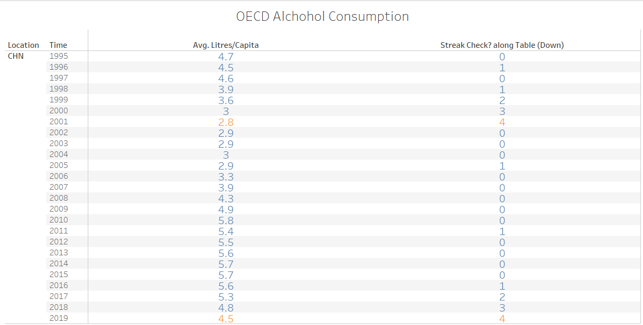Viewport: 643px width, 325px height.
Task: Select the Time column header
Action: click(58, 45)
